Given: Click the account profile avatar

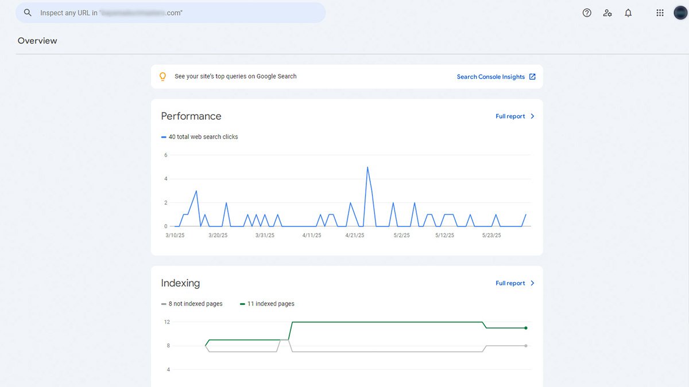Looking at the screenshot, I should click(x=680, y=13).
